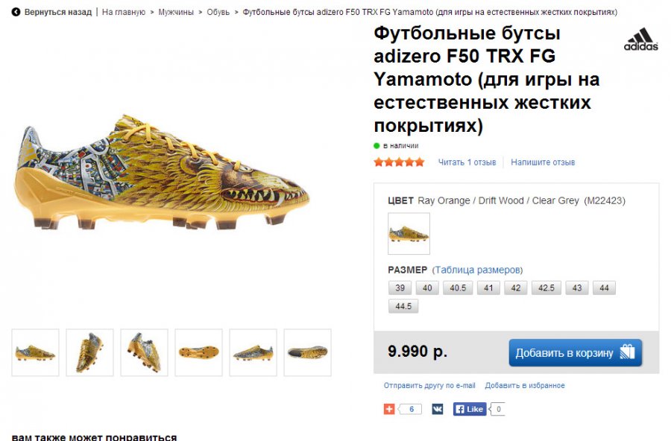
Task: Click the VK share icon
Action: click(x=437, y=409)
